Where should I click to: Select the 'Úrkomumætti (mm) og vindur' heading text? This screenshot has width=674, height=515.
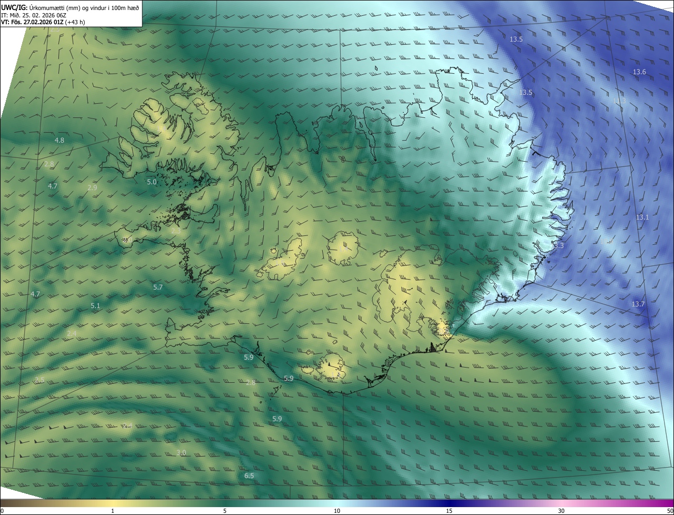tap(68, 7)
